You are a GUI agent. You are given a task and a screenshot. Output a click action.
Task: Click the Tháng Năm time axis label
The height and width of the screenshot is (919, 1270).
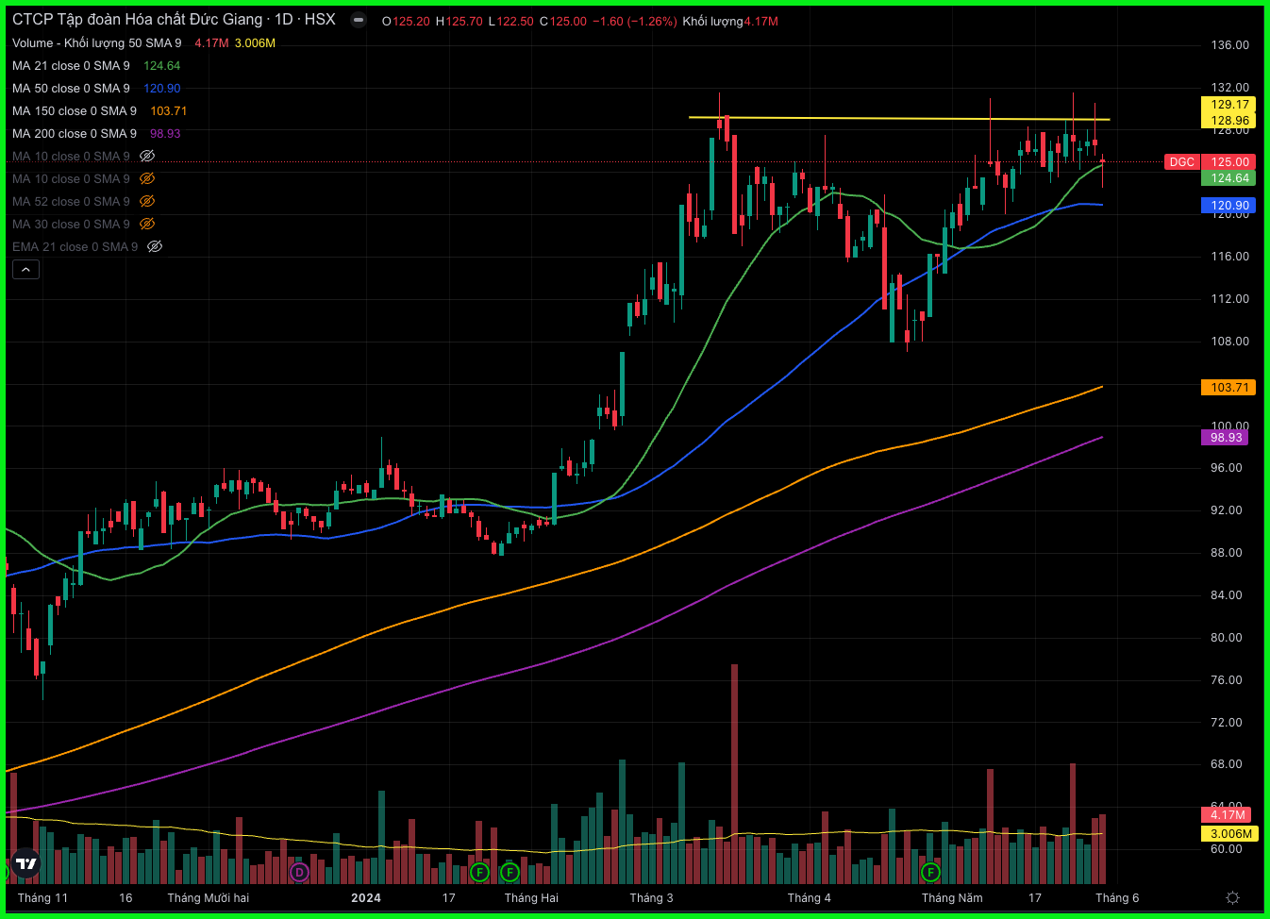952,898
